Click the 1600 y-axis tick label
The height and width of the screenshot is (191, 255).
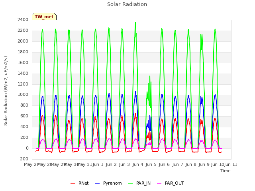click(23, 62)
